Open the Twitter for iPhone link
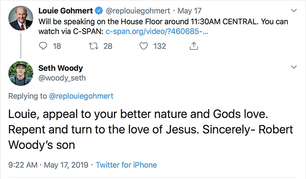306x179 pixels. (x=126, y=165)
